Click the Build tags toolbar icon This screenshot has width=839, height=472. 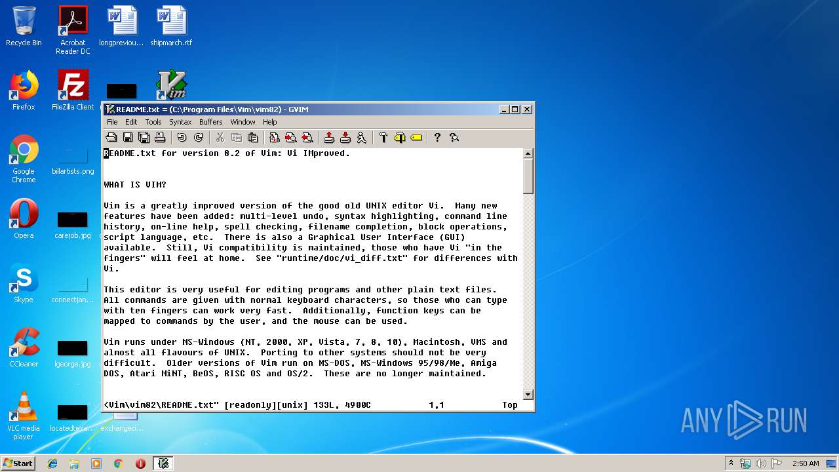coord(399,138)
